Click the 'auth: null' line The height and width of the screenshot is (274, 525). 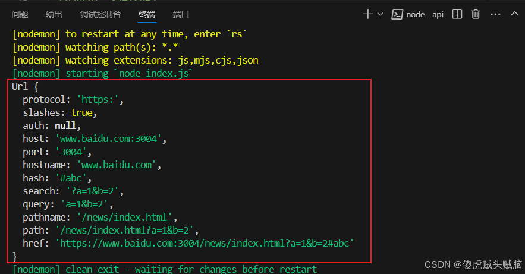(x=52, y=126)
